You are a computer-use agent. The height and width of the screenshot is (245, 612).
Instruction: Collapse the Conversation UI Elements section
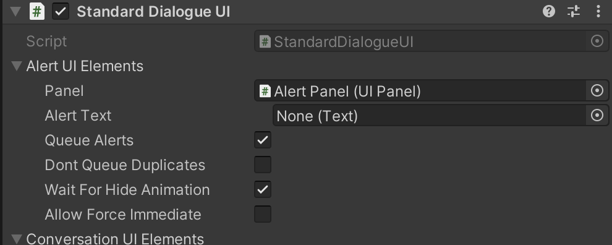[17, 238]
